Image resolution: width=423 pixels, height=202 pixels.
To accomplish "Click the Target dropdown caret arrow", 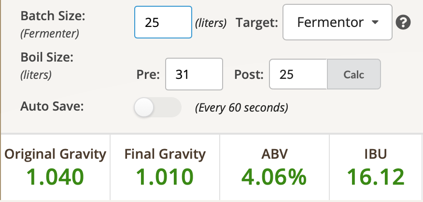I will tap(375, 22).
